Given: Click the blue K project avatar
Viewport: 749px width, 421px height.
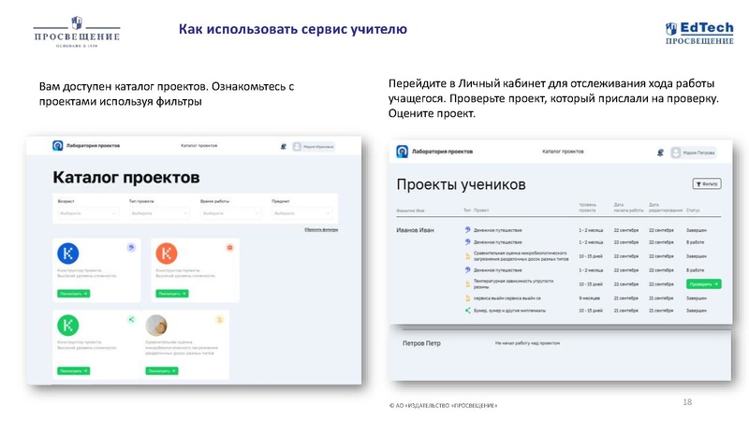Looking at the screenshot, I should (x=67, y=254).
